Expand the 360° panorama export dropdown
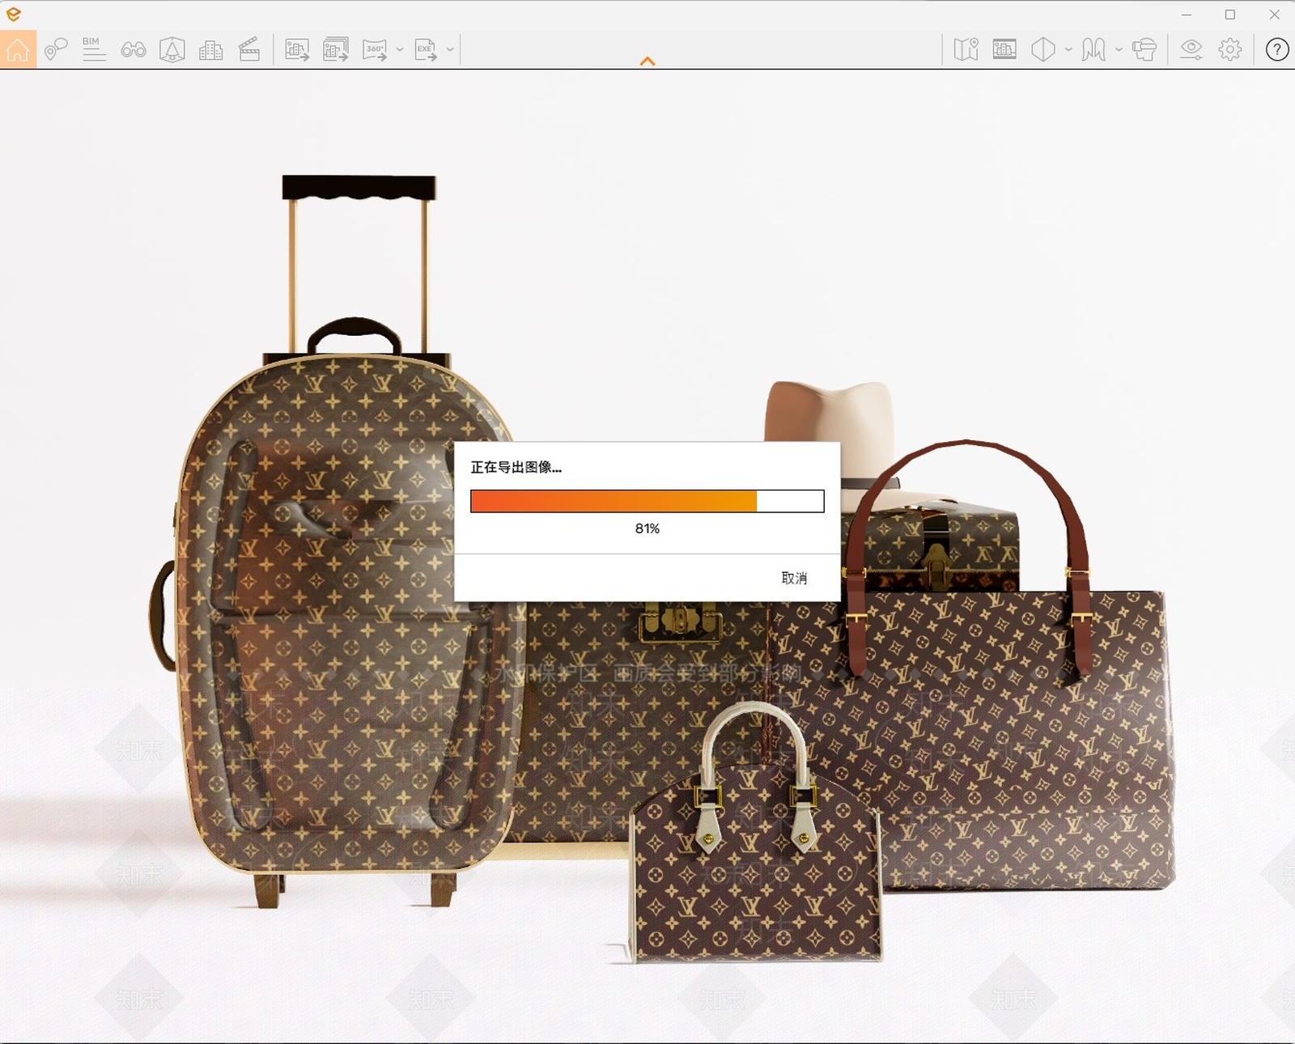 (x=400, y=49)
